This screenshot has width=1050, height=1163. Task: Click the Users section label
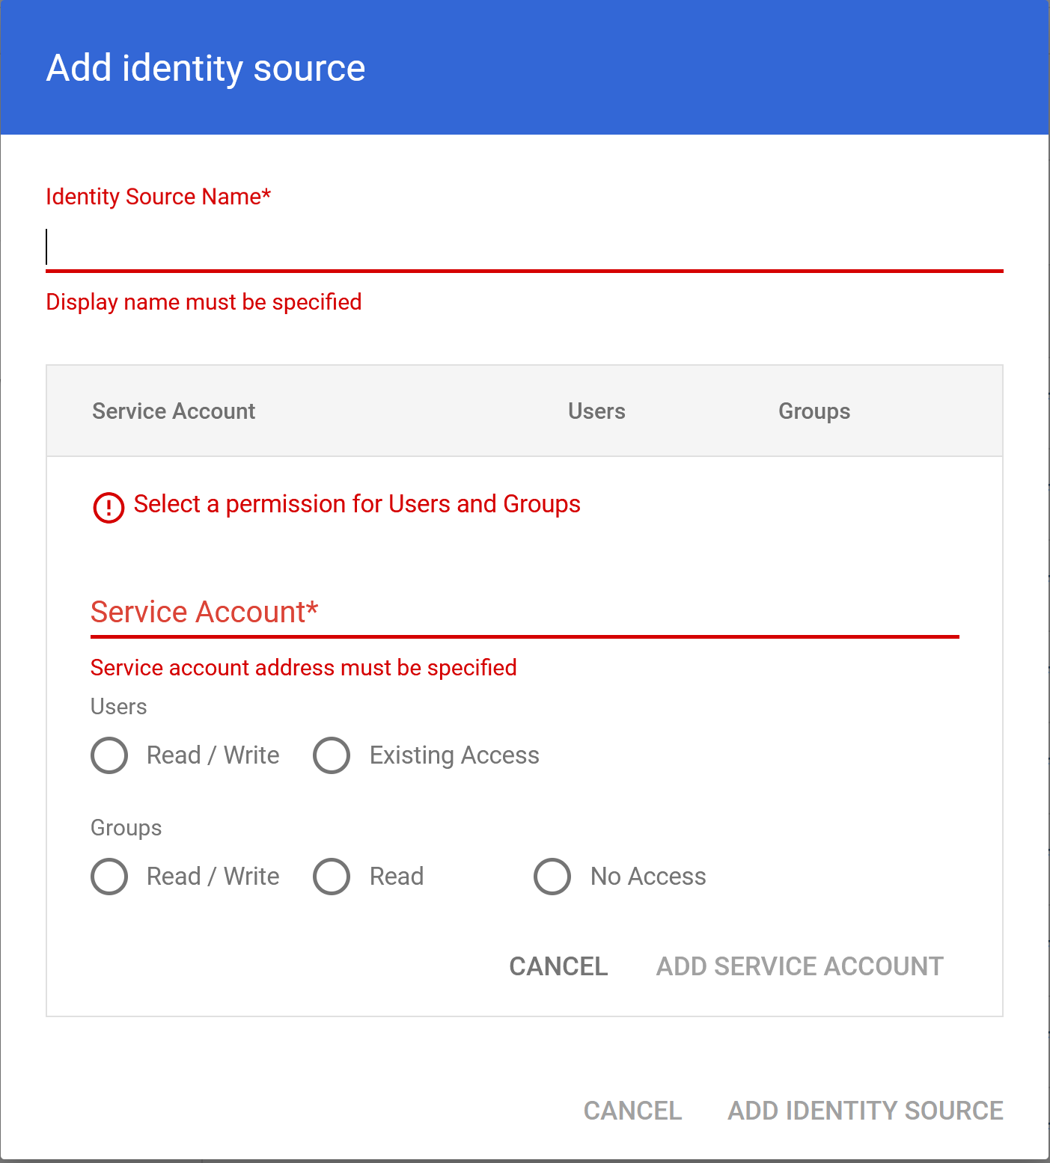tap(118, 707)
